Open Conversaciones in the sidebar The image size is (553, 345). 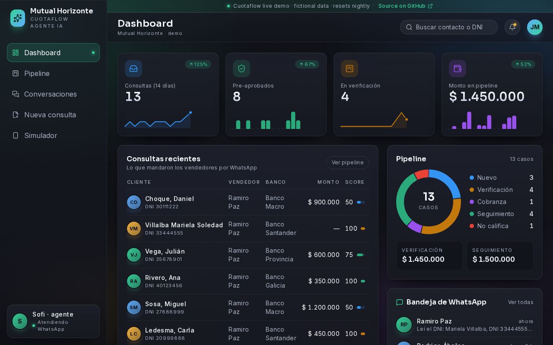[53, 94]
